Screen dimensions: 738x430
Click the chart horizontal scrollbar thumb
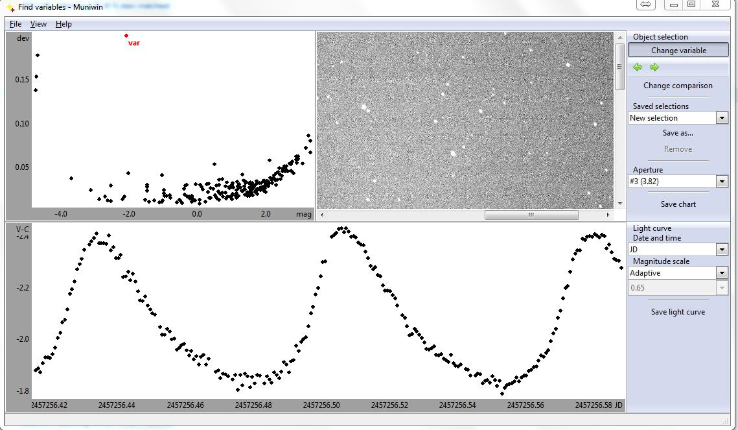click(531, 215)
